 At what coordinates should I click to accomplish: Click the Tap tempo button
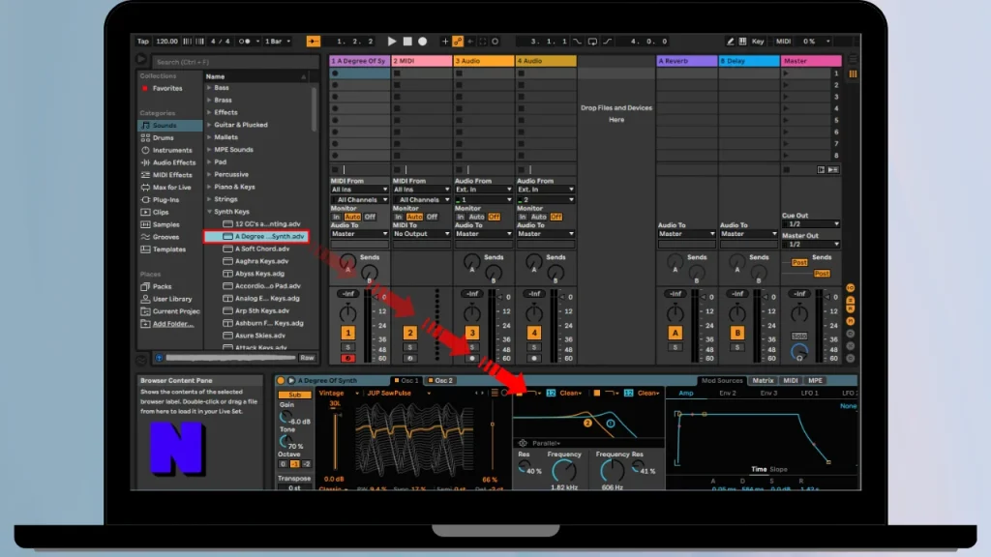point(143,41)
